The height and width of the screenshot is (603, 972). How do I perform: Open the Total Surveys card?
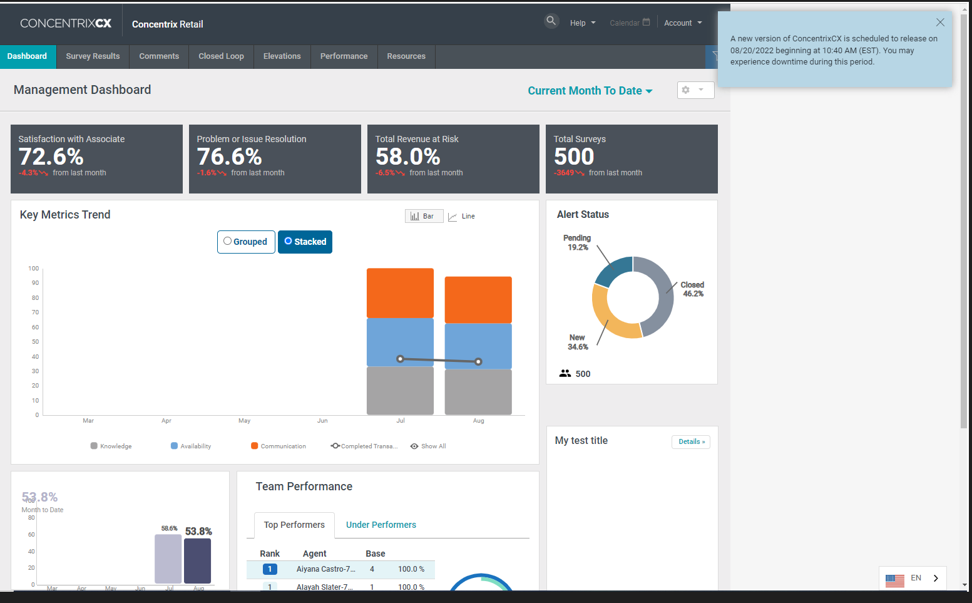632,159
